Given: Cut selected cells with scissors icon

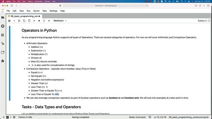Looking at the screenshot, I should tap(19, 21).
